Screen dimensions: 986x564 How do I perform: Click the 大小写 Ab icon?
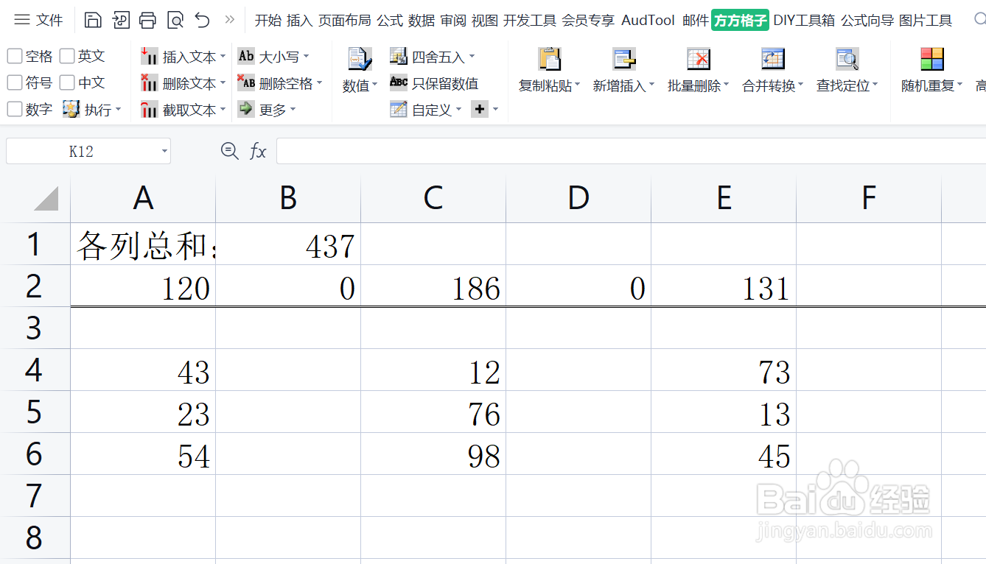pyautogui.click(x=246, y=56)
